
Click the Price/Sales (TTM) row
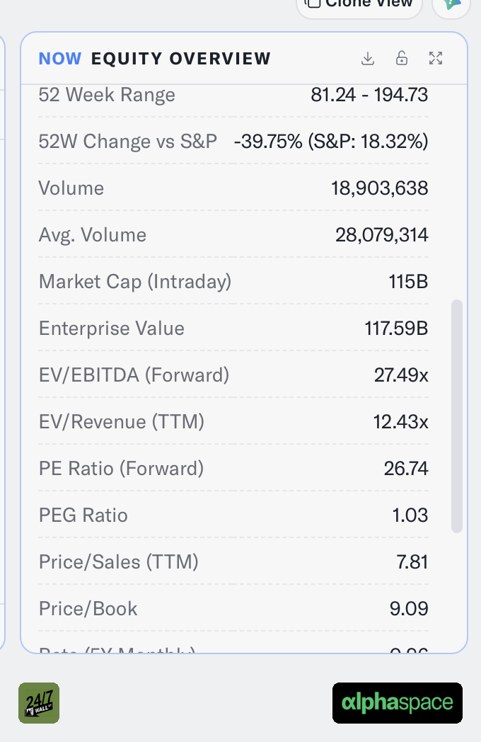click(233, 561)
